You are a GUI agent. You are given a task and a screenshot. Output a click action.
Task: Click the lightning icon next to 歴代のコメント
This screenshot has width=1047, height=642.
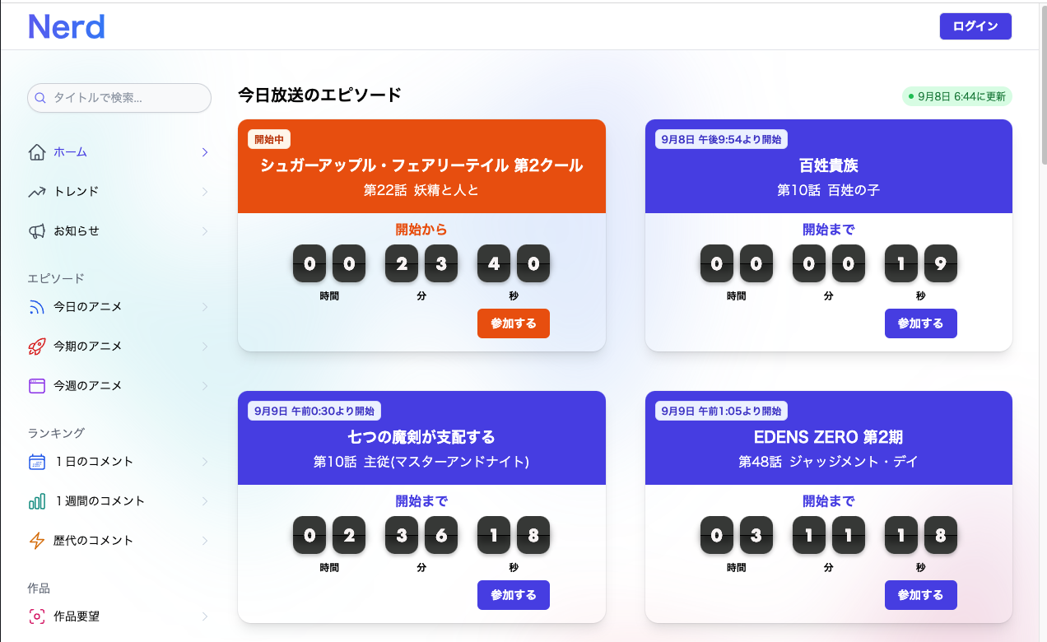(x=36, y=540)
